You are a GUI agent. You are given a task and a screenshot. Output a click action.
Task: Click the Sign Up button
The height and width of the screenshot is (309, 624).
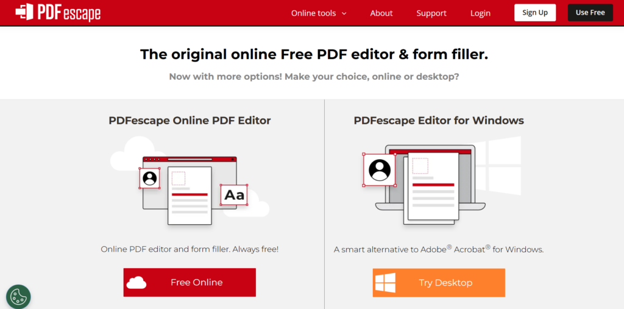(x=535, y=13)
